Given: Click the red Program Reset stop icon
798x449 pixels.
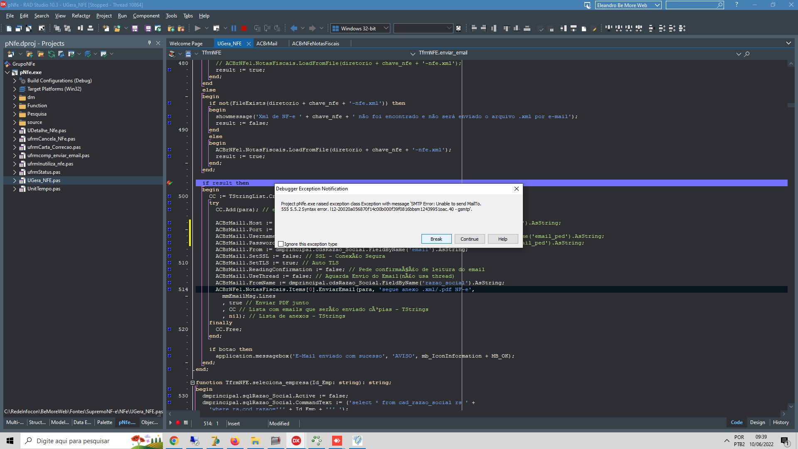Looking at the screenshot, I should (x=244, y=28).
